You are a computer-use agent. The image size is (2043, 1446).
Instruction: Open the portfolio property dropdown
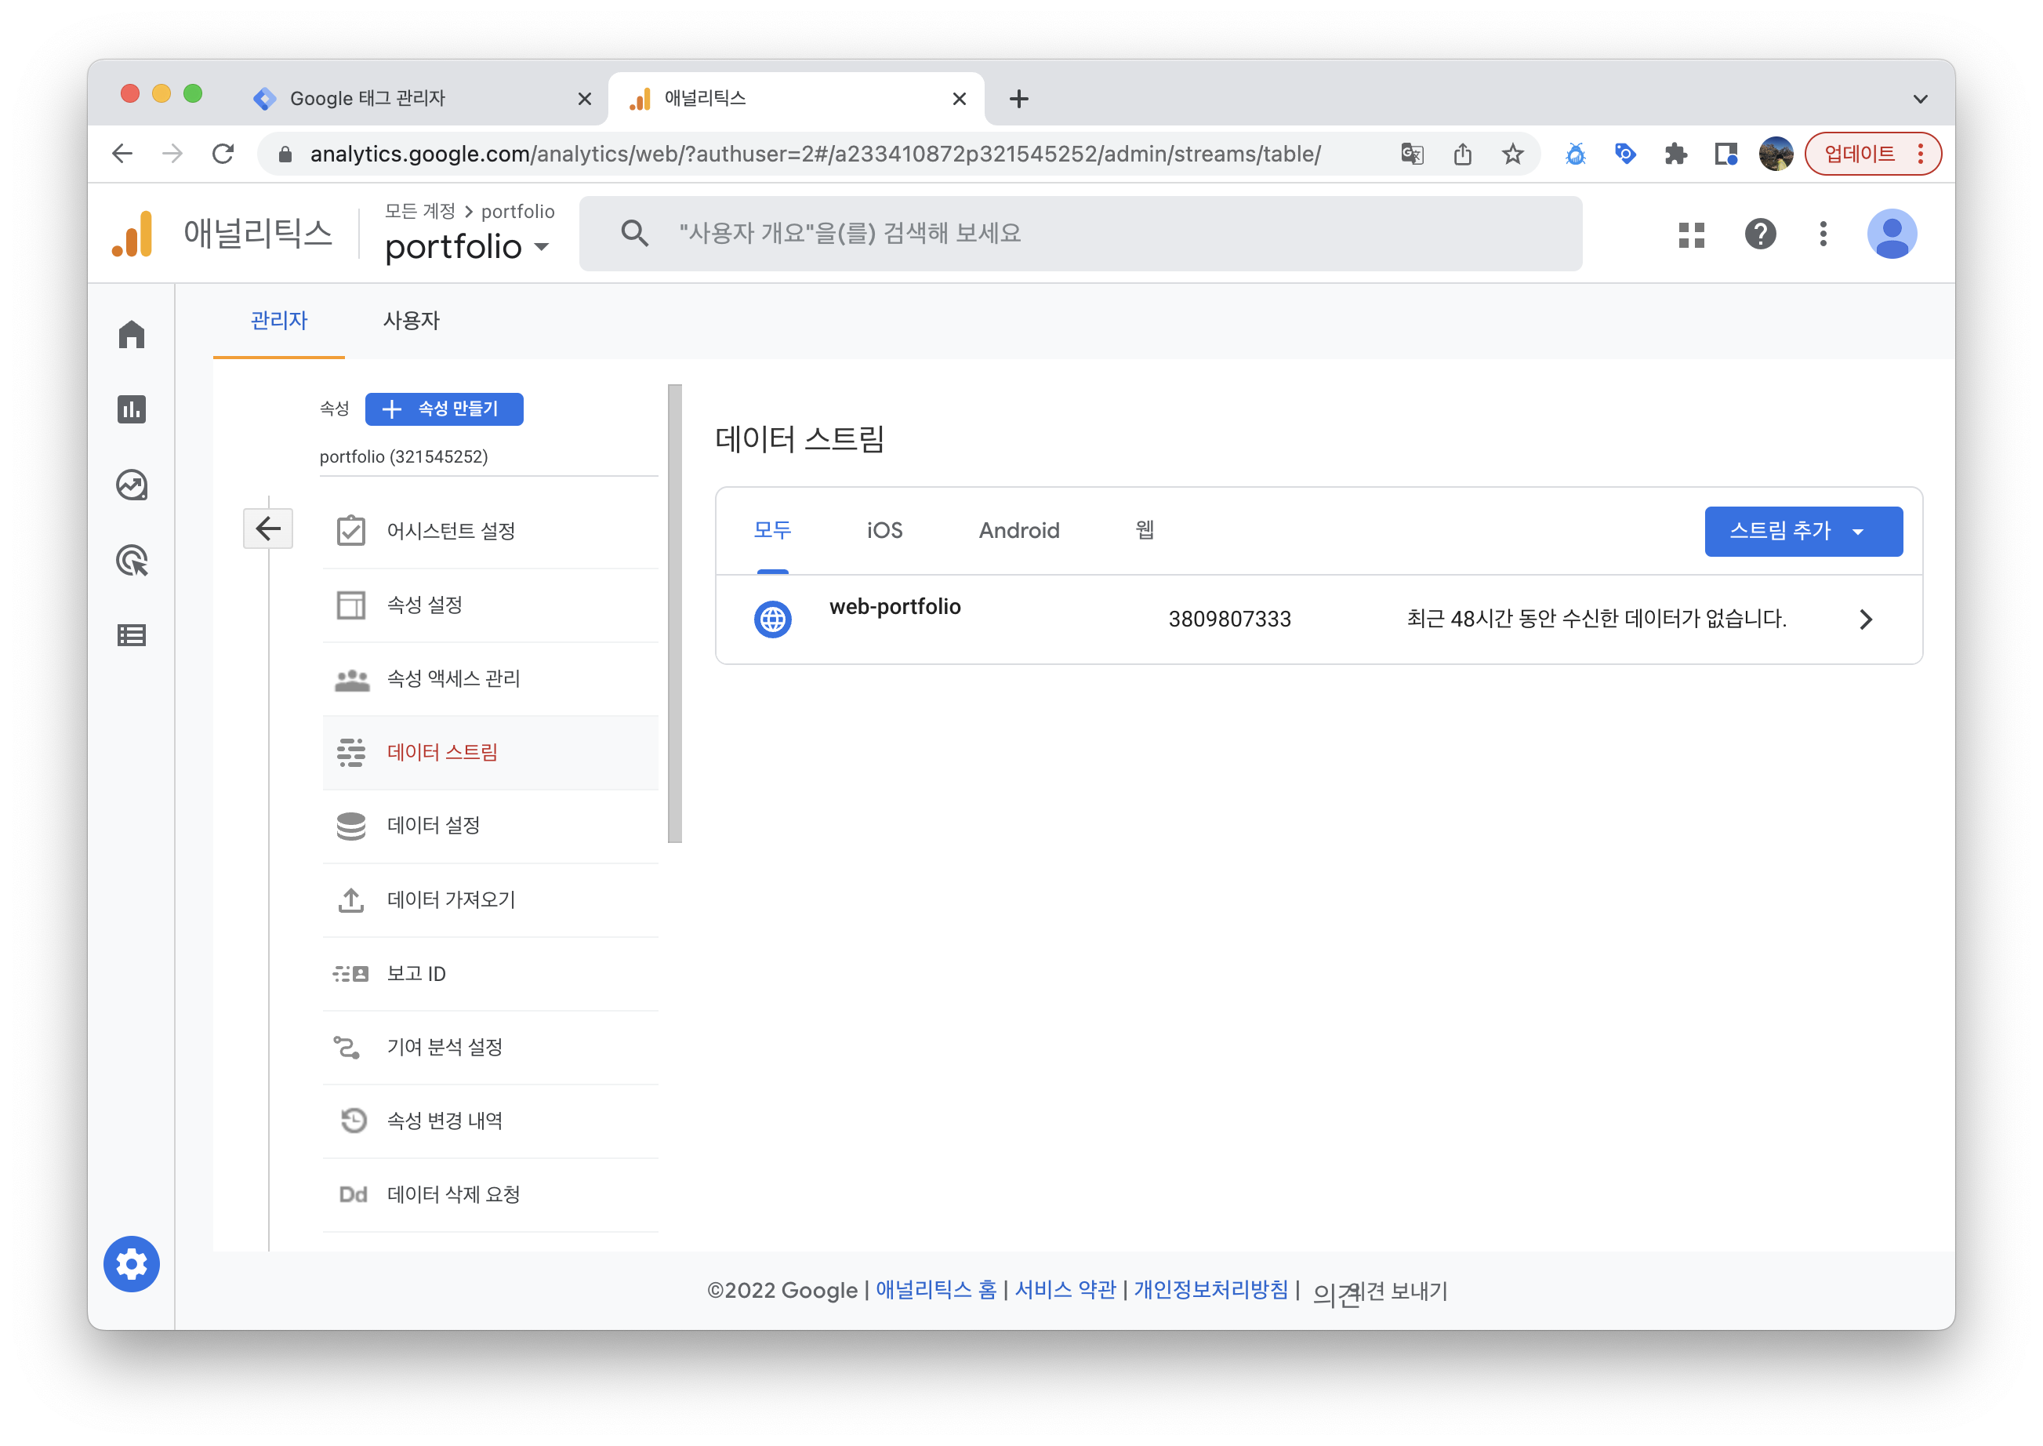click(467, 245)
